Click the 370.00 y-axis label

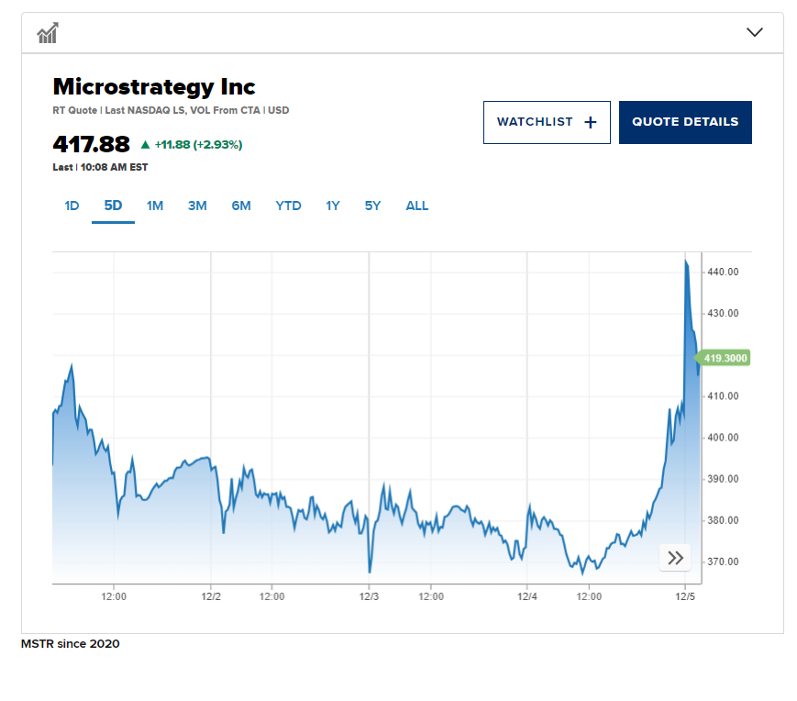tap(723, 562)
